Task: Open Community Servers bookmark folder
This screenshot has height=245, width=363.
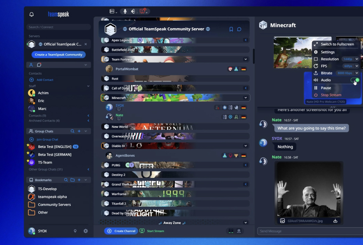Action: (54, 205)
